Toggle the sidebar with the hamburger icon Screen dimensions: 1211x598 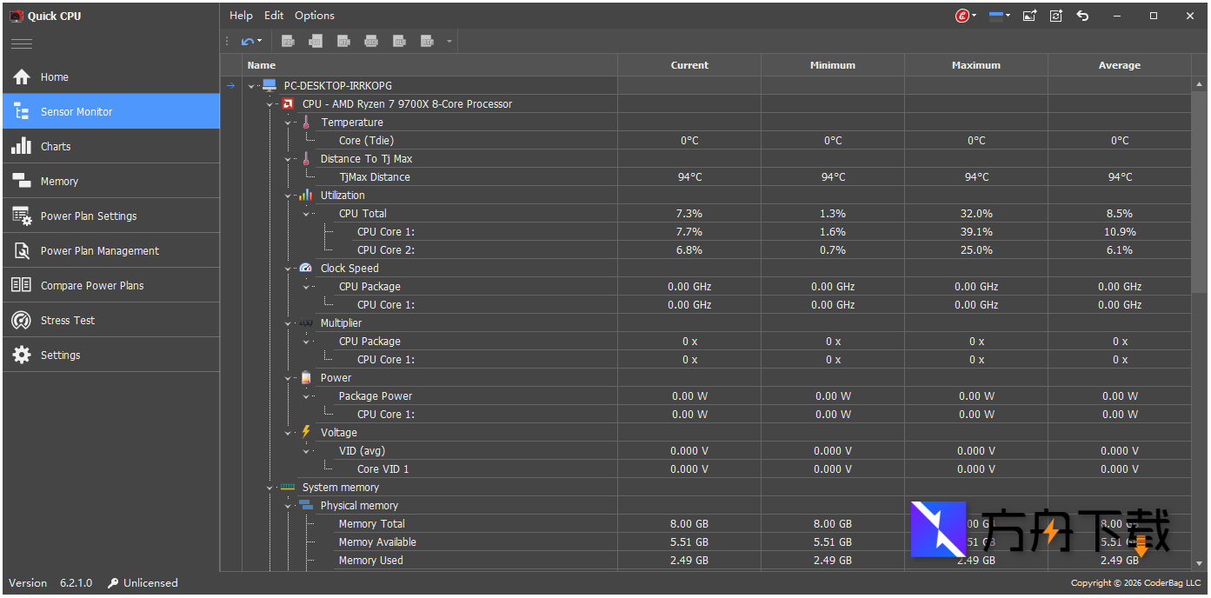[x=22, y=43]
